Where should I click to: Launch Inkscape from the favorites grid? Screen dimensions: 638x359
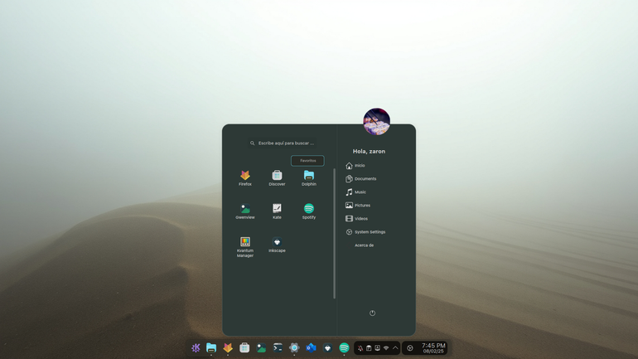point(277,245)
